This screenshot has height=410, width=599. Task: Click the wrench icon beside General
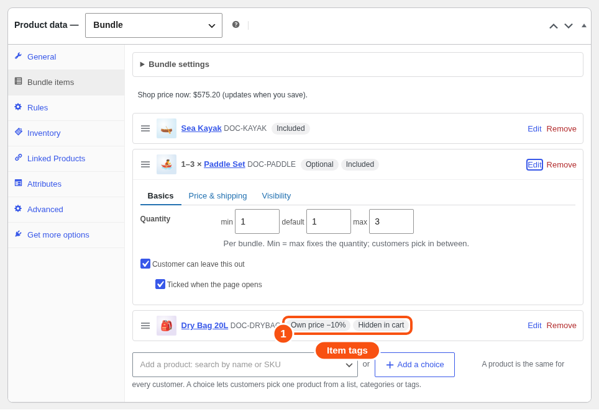pyautogui.click(x=18, y=56)
